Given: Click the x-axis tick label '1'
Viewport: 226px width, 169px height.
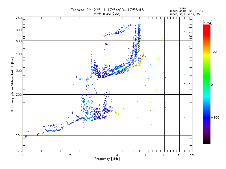Looking at the screenshot, I should point(23,155).
